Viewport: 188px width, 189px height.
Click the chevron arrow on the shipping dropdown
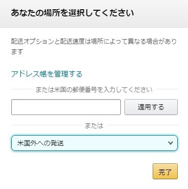click(171, 143)
